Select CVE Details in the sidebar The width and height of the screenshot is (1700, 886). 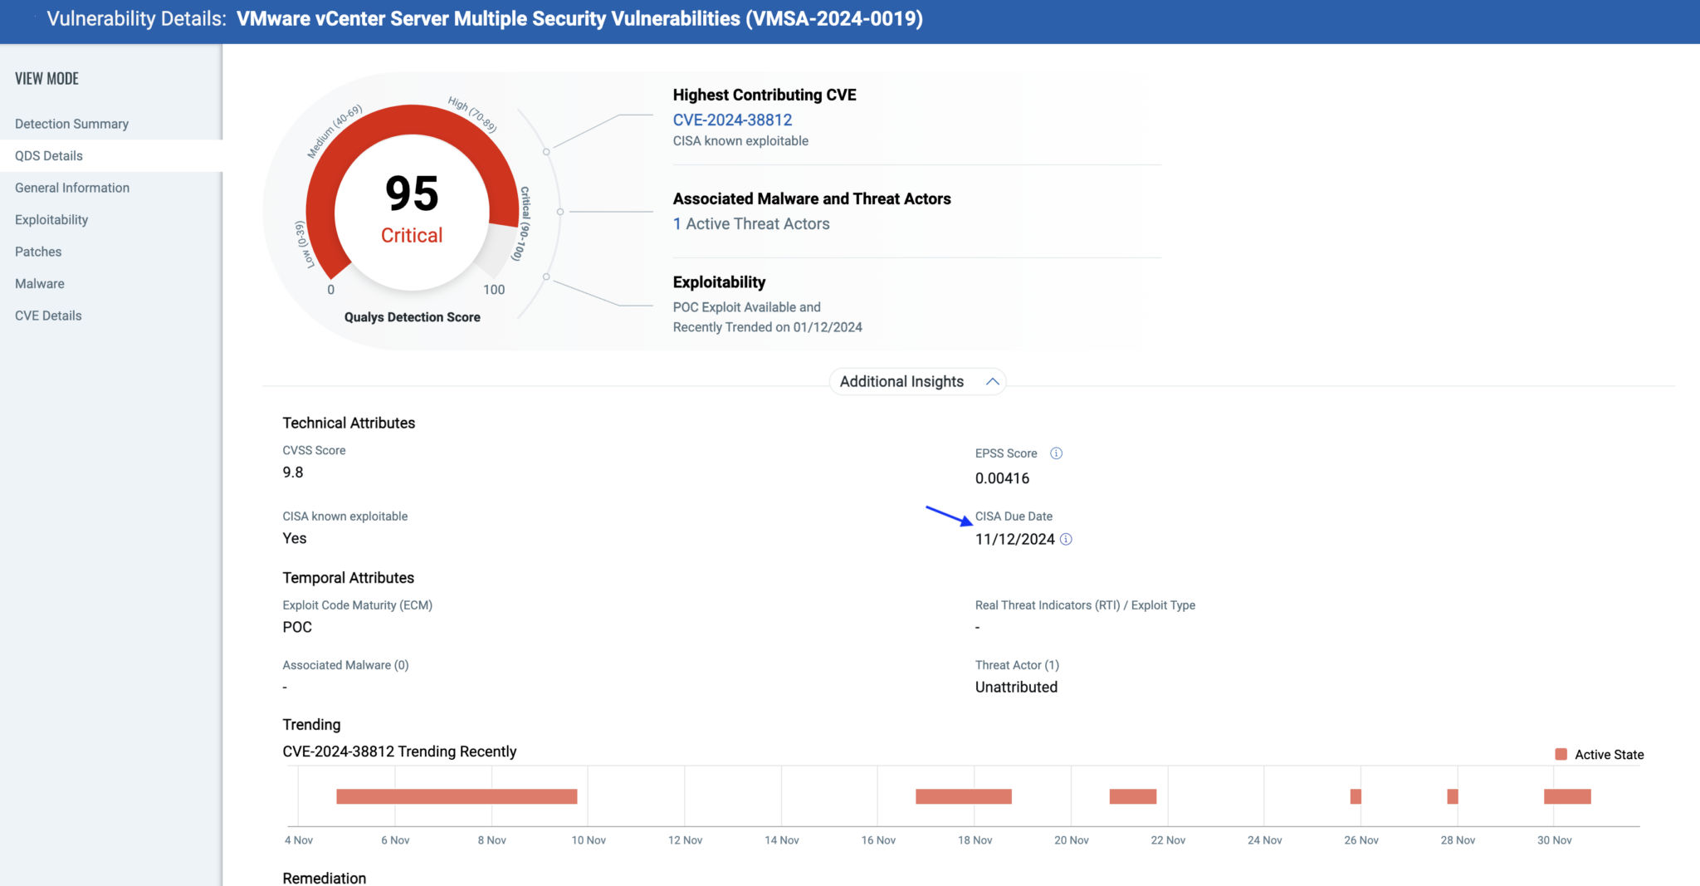point(47,315)
